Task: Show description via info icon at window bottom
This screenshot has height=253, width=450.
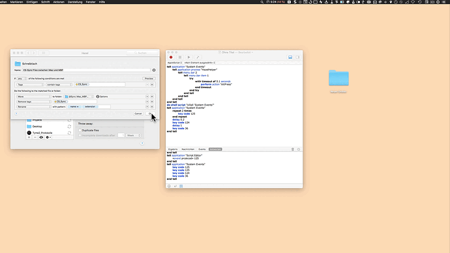Action: click(169, 186)
